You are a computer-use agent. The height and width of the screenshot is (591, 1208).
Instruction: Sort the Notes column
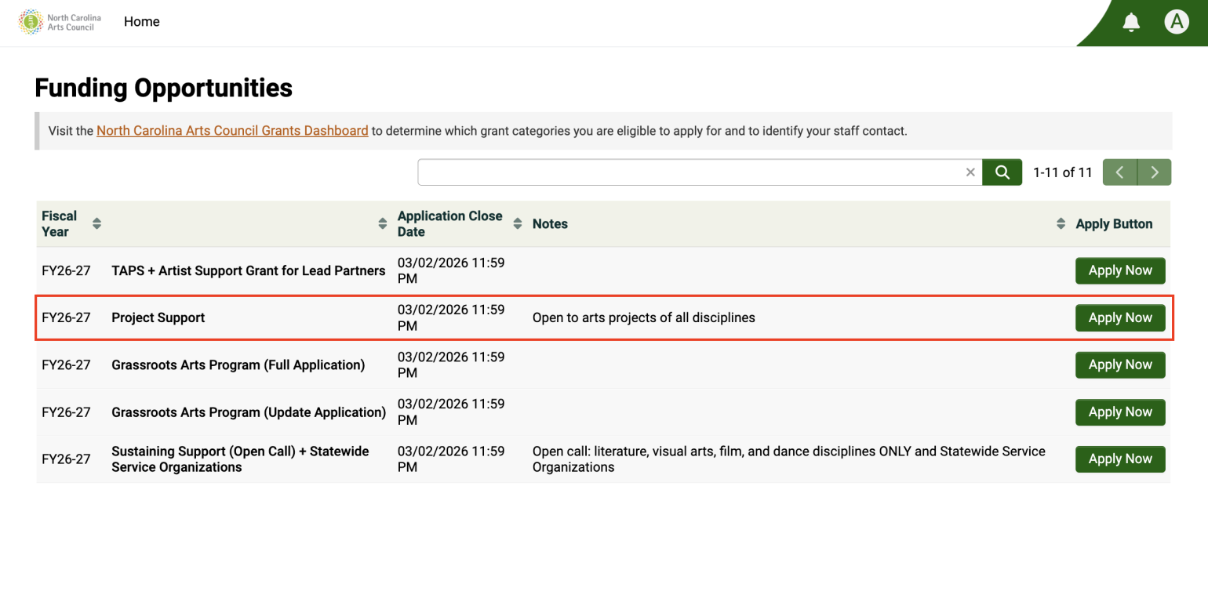tap(1061, 223)
